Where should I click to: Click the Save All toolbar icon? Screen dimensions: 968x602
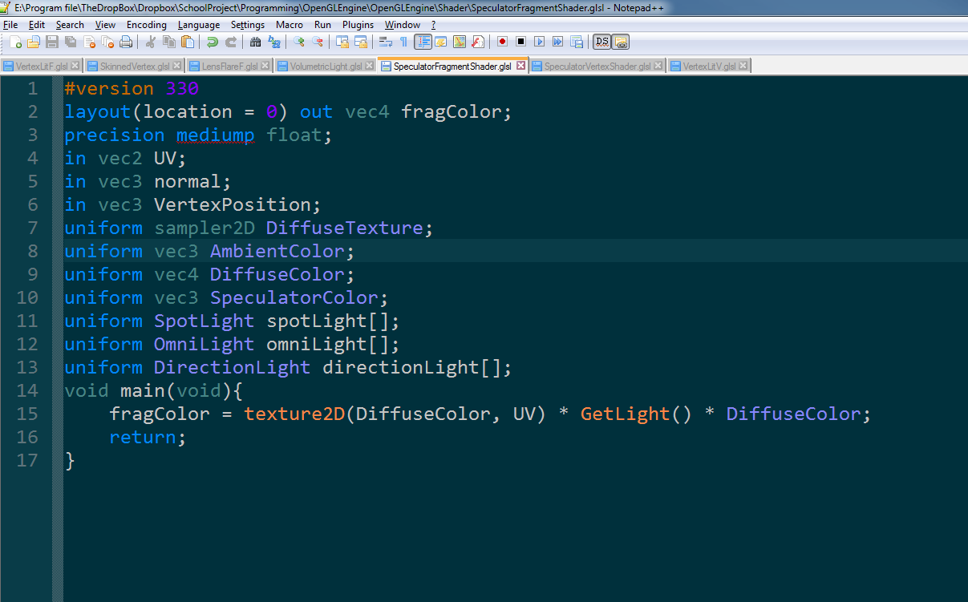[71, 42]
